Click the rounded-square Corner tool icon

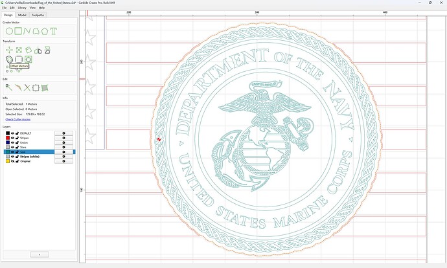click(x=19, y=60)
